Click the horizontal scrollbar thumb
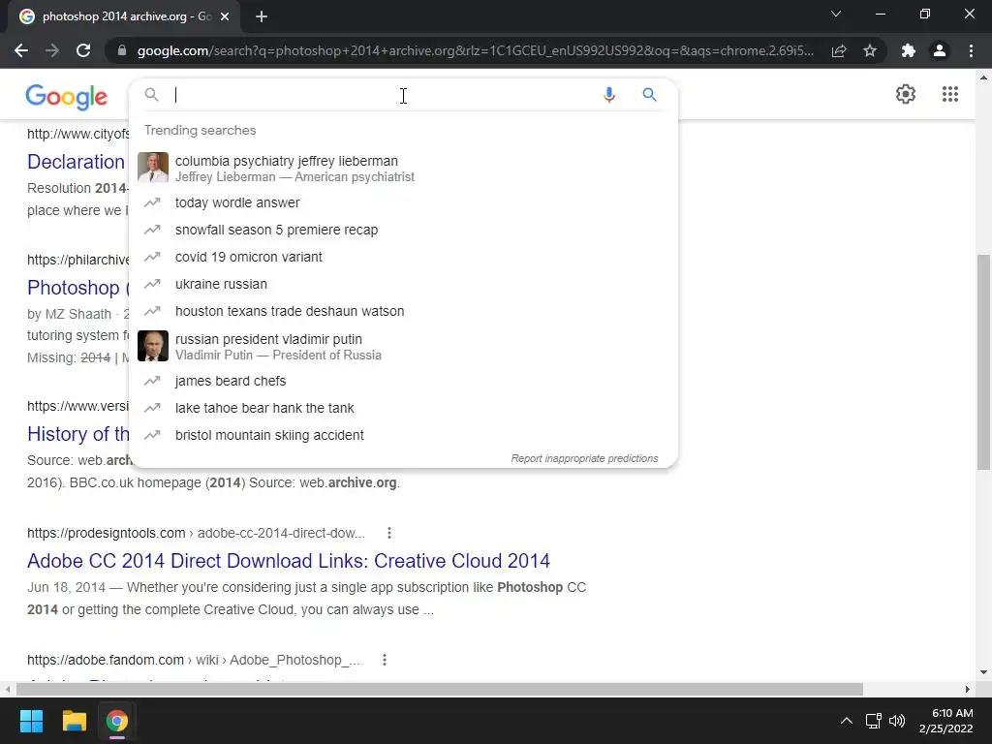 [x=440, y=689]
